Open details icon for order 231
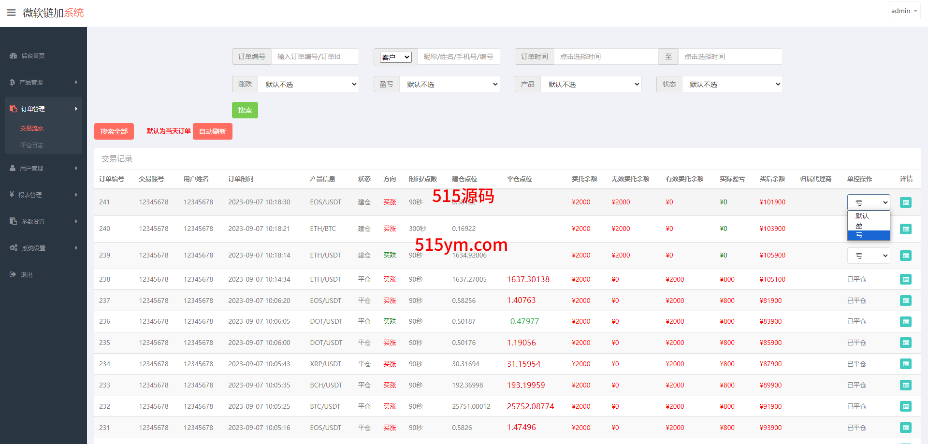This screenshot has height=444, width=928. pyautogui.click(x=905, y=428)
